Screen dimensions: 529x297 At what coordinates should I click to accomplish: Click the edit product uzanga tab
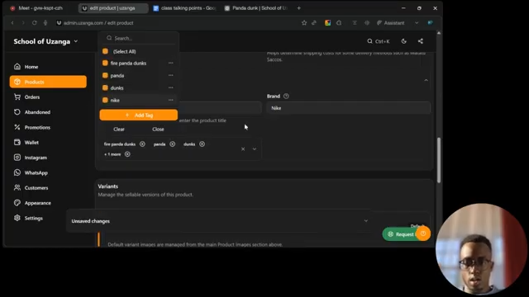[113, 8]
